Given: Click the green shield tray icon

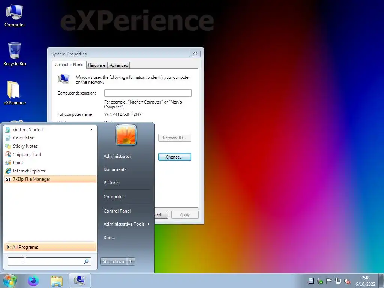Looking at the screenshot, I should point(320,281).
